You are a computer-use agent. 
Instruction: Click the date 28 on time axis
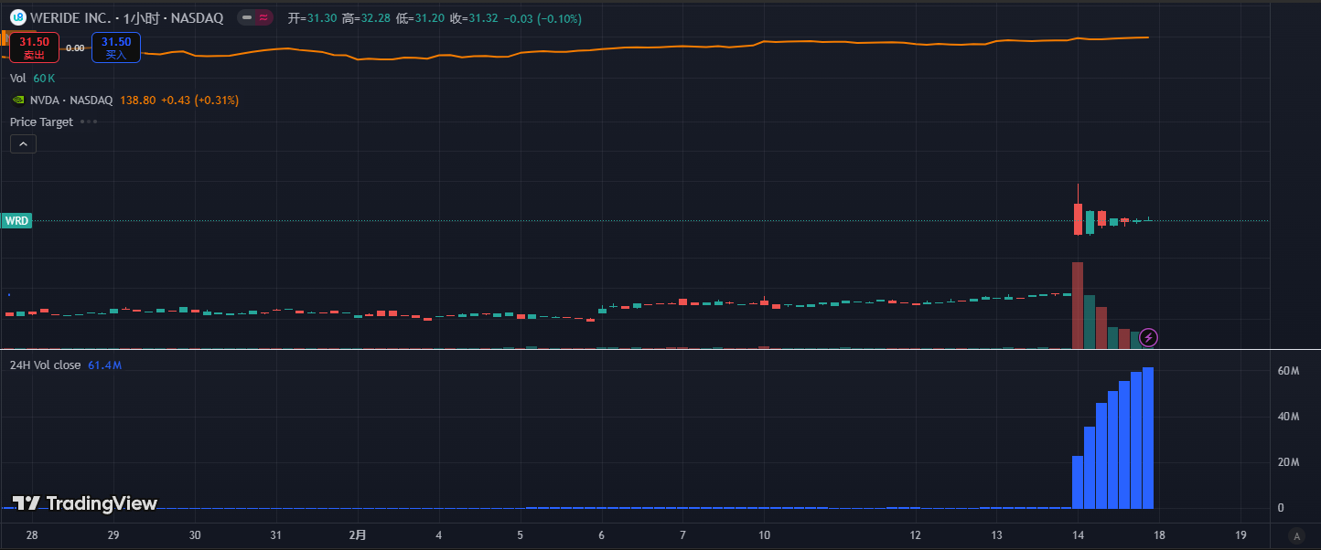click(32, 535)
